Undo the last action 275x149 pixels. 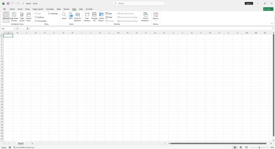tap(12, 3)
